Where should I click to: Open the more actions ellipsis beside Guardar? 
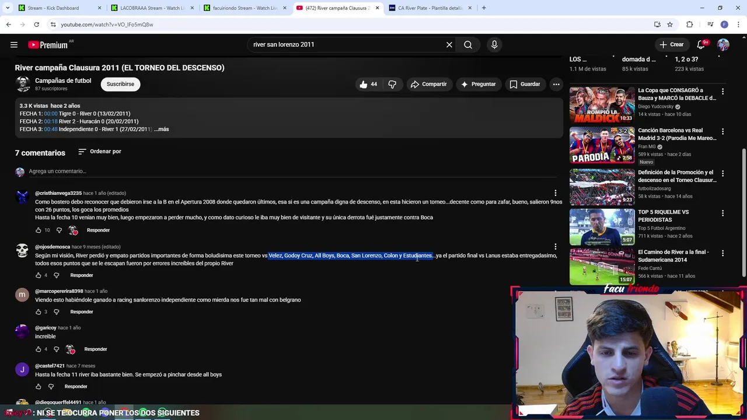point(556,84)
